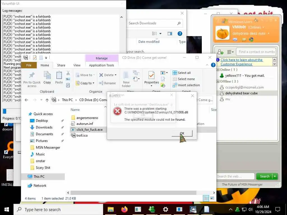This screenshot has height=215, width=287.
Task: Open Music in the navigation pane
Action: [x=40, y=154]
